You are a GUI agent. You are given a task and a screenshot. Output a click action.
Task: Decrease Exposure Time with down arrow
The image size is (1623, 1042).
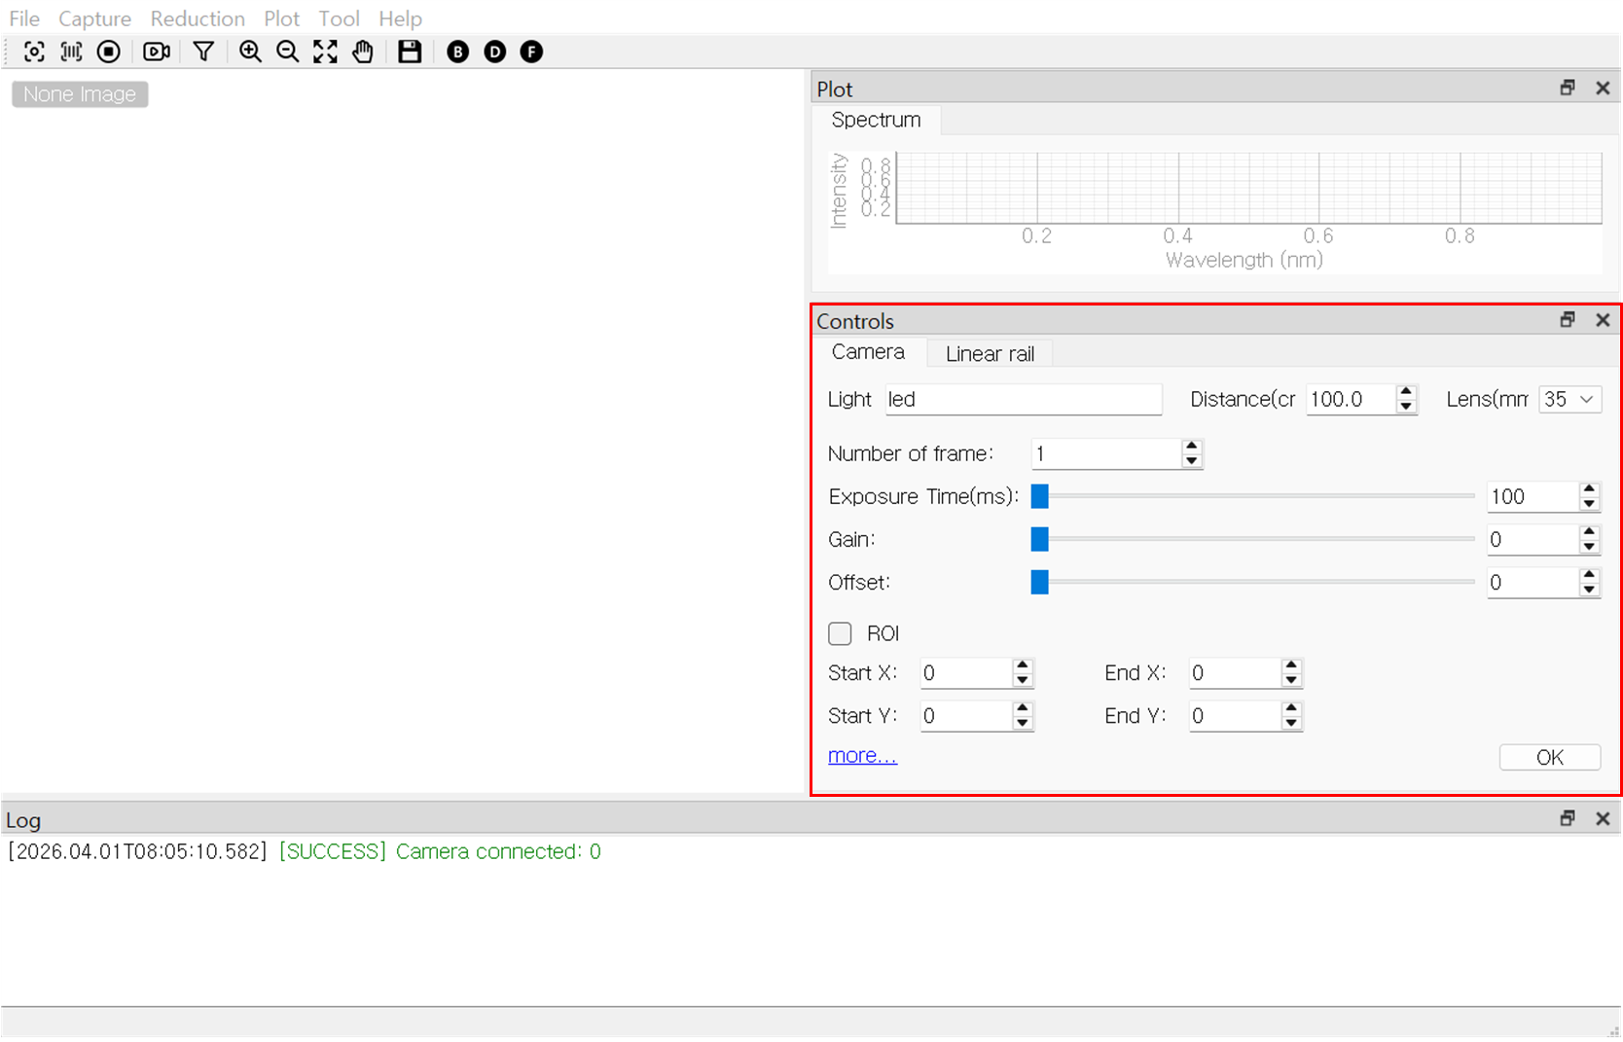(1589, 504)
